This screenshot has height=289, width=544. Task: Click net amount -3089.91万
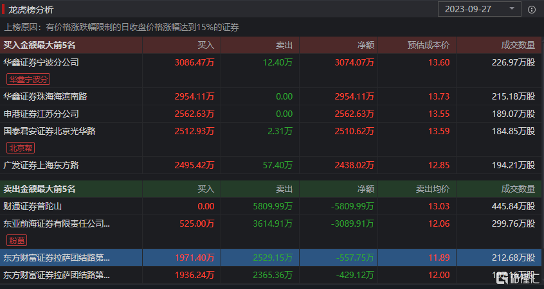[352, 223]
